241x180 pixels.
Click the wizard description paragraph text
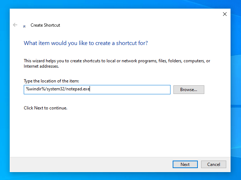pyautogui.click(x=117, y=63)
